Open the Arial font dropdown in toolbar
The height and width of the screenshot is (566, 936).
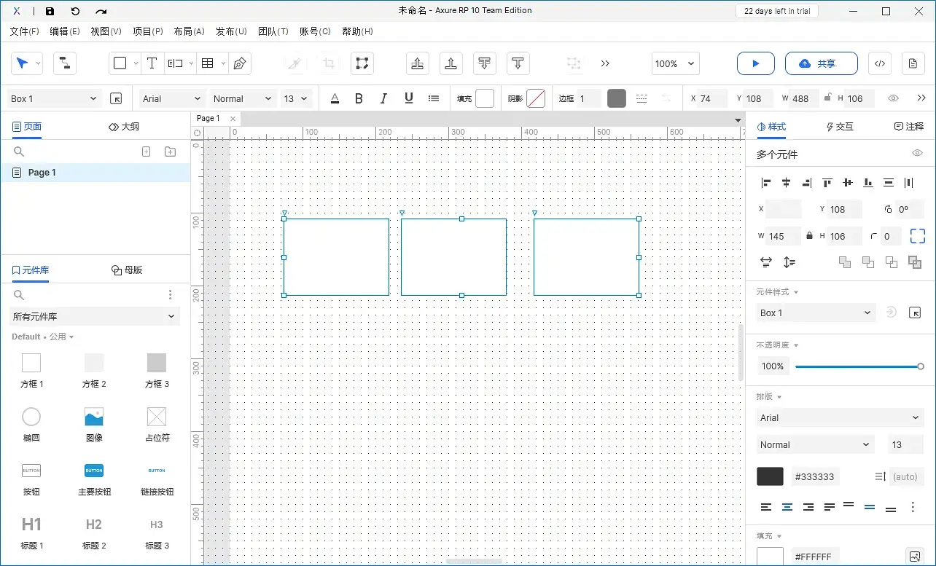coord(172,98)
